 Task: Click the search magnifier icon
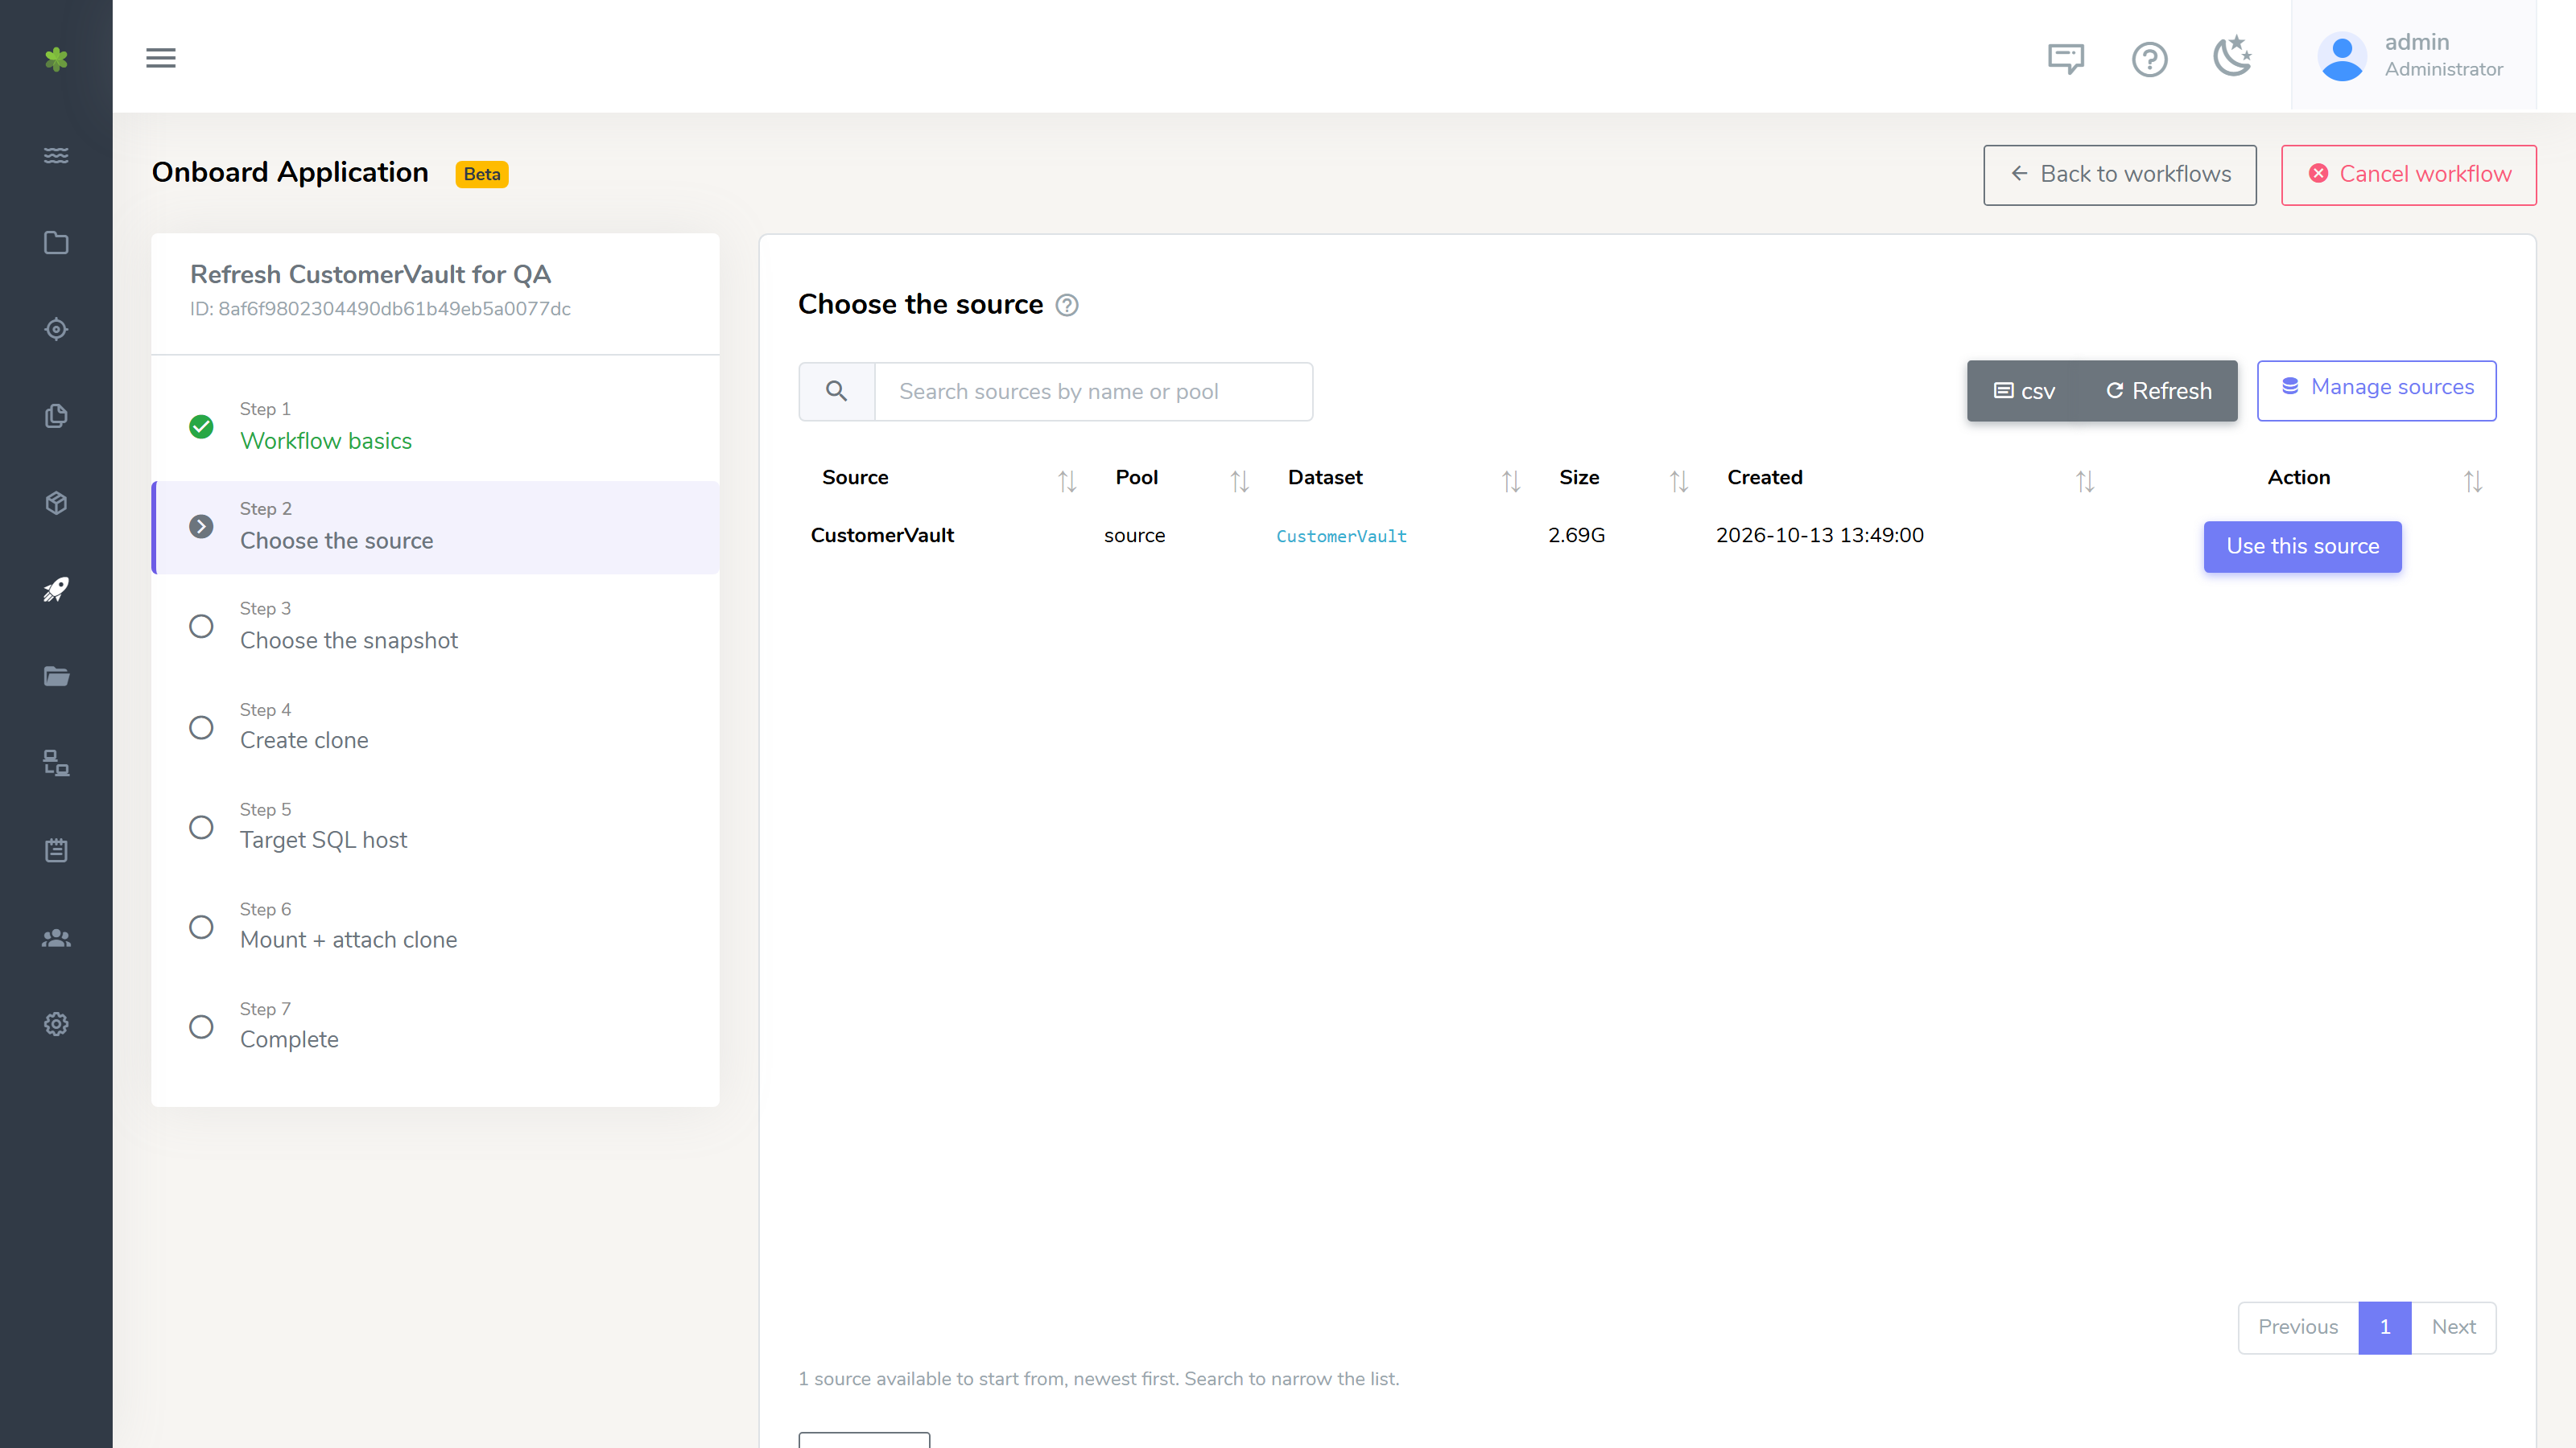click(x=837, y=392)
